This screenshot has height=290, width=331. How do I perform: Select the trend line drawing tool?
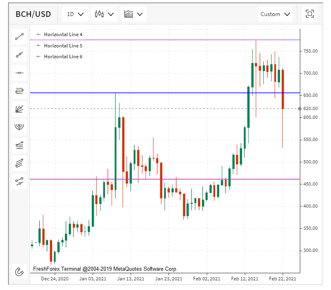19,37
